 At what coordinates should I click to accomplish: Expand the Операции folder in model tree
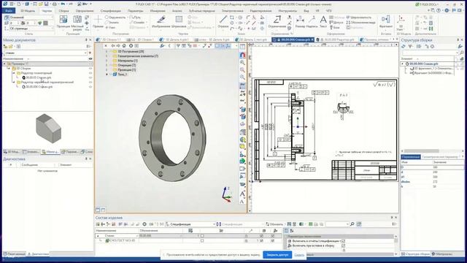tap(107, 65)
